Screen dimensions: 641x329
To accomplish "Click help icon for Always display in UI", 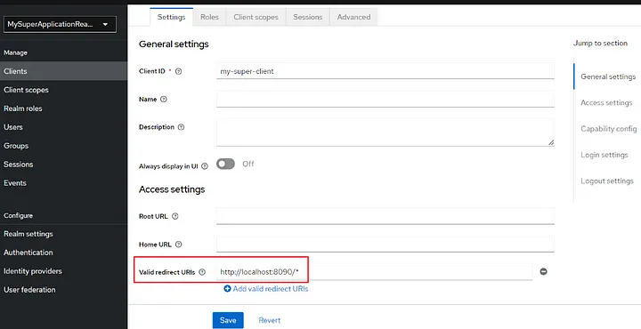I will pyautogui.click(x=205, y=166).
